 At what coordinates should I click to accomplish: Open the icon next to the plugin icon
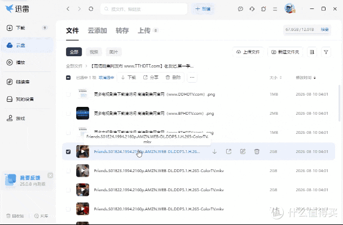coord(252,9)
